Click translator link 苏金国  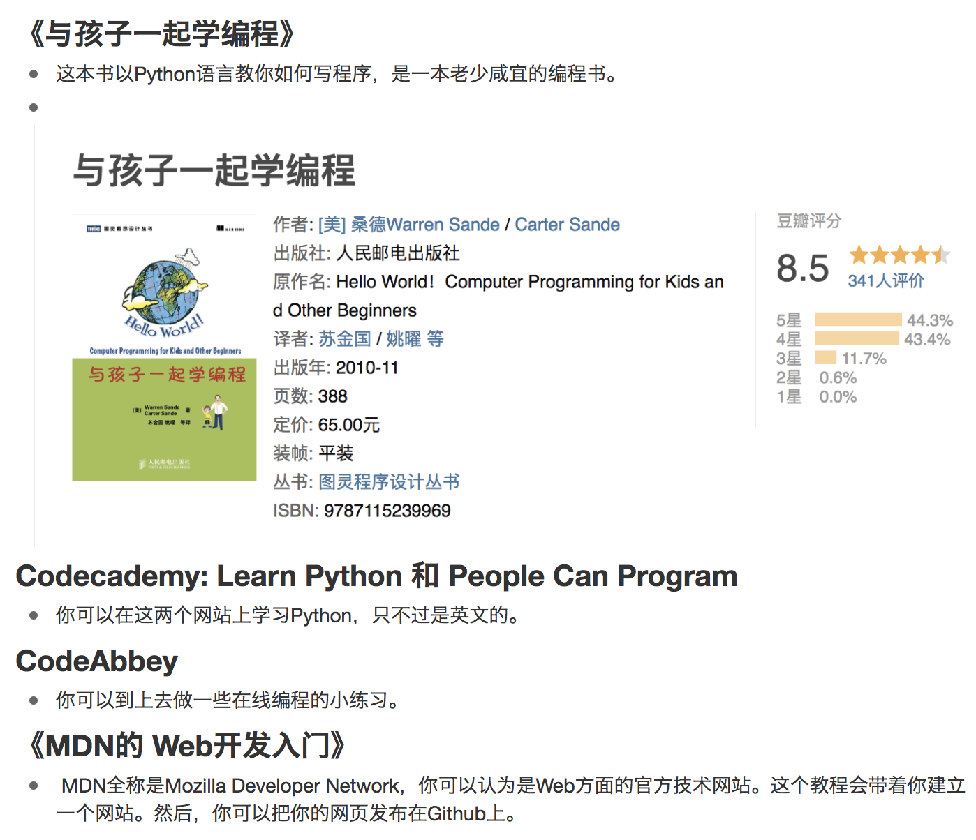click(345, 339)
